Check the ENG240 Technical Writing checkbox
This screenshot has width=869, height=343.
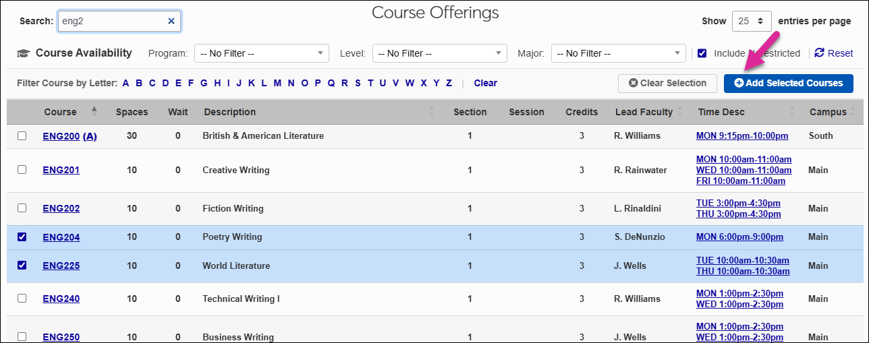22,298
